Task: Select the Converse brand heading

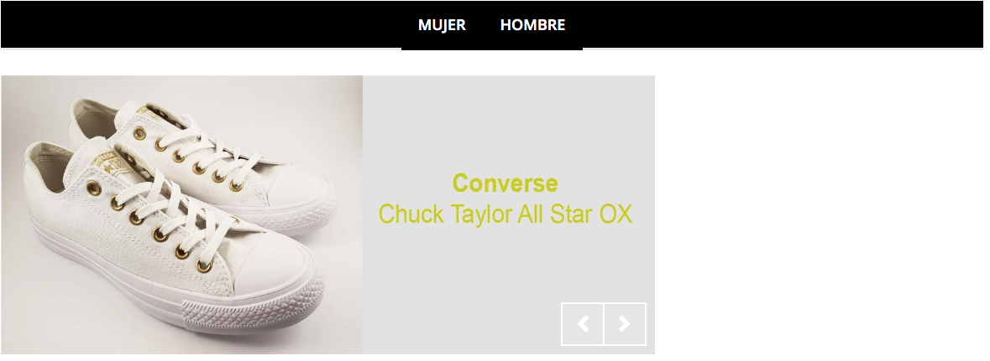Action: (505, 183)
